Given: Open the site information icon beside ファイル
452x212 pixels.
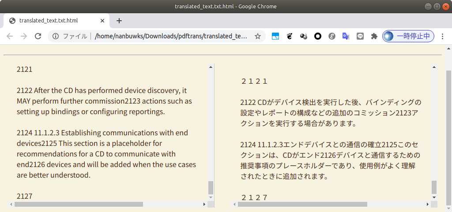Looking at the screenshot, I should click(56, 36).
